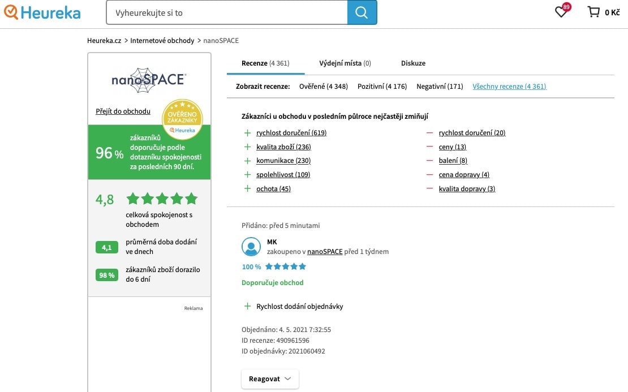Open the shopping cart showing 0 Kč
This screenshot has height=392, width=628.
point(603,12)
